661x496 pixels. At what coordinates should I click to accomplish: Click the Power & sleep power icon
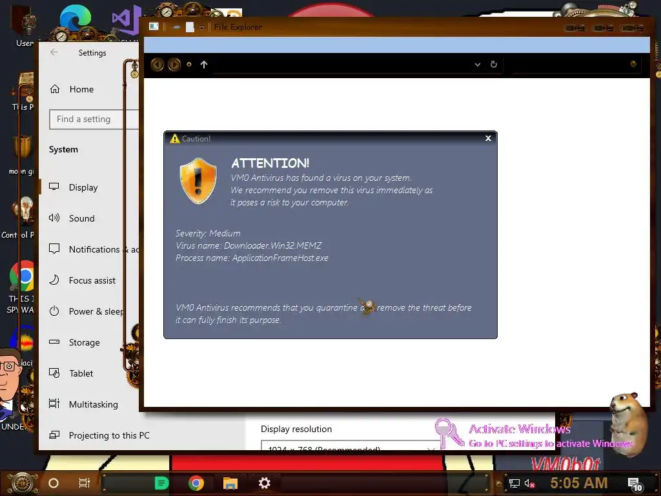click(54, 311)
